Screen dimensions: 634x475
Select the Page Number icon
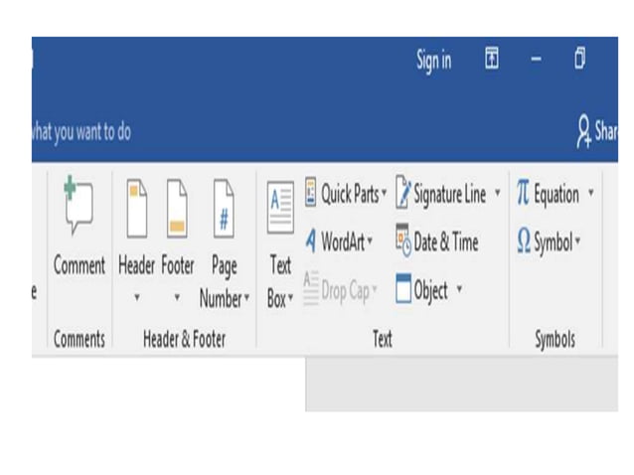224,209
